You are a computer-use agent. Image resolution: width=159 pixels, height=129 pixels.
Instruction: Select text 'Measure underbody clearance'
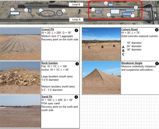coord(139,66)
